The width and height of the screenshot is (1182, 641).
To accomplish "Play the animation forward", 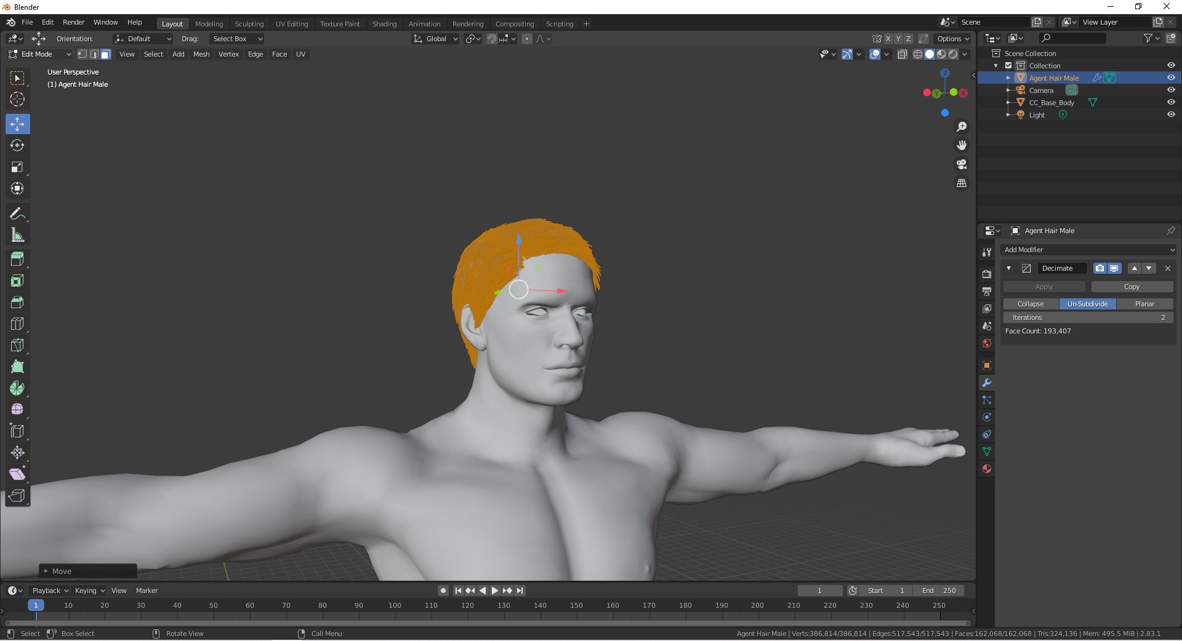I will [494, 591].
